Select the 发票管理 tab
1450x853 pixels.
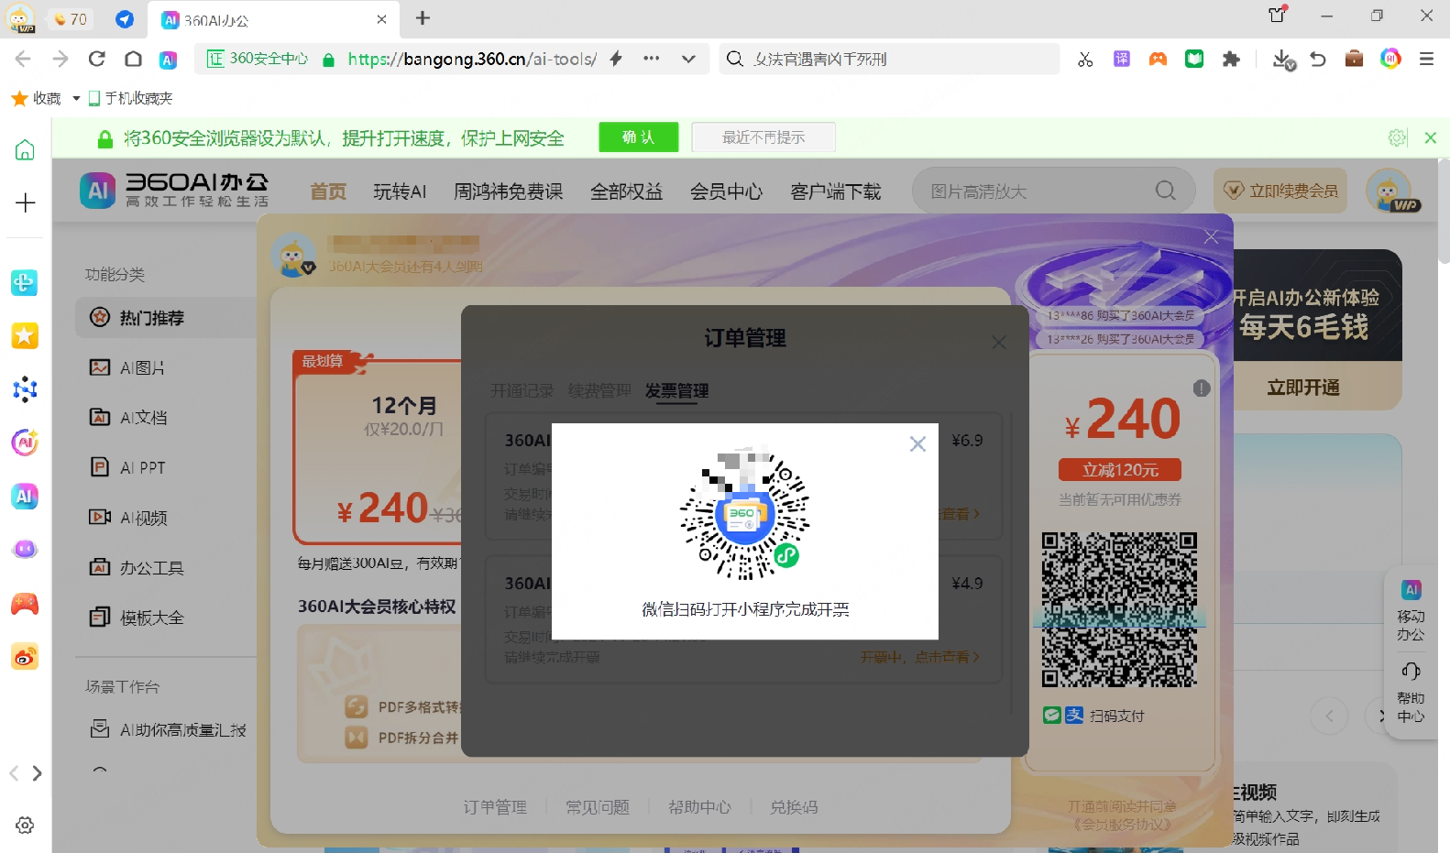pos(676,391)
